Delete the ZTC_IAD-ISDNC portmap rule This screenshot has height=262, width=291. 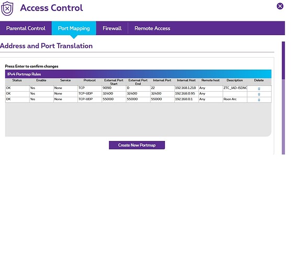click(x=259, y=89)
